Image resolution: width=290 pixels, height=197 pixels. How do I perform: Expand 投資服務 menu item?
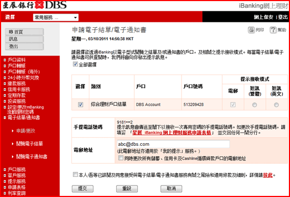tap(16, 101)
